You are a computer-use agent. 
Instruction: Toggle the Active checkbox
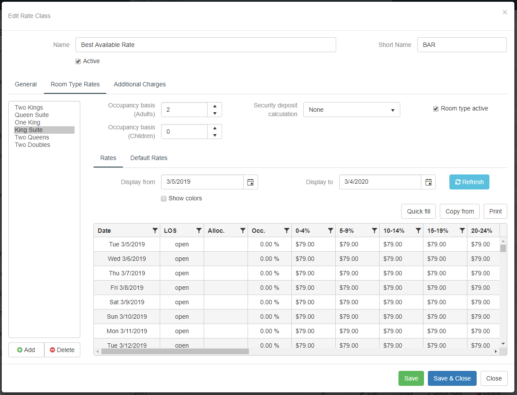coord(78,61)
